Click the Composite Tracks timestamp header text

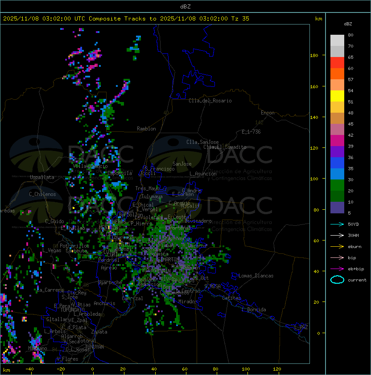tap(126, 19)
